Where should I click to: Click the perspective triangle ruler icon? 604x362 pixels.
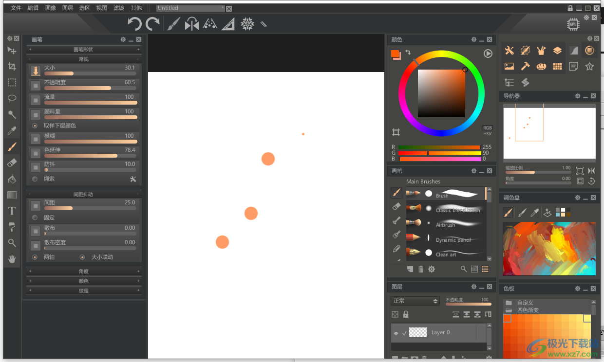[228, 23]
